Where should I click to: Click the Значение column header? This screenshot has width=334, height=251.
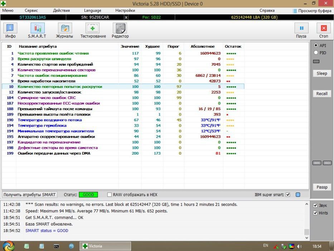pyautogui.click(x=130, y=46)
